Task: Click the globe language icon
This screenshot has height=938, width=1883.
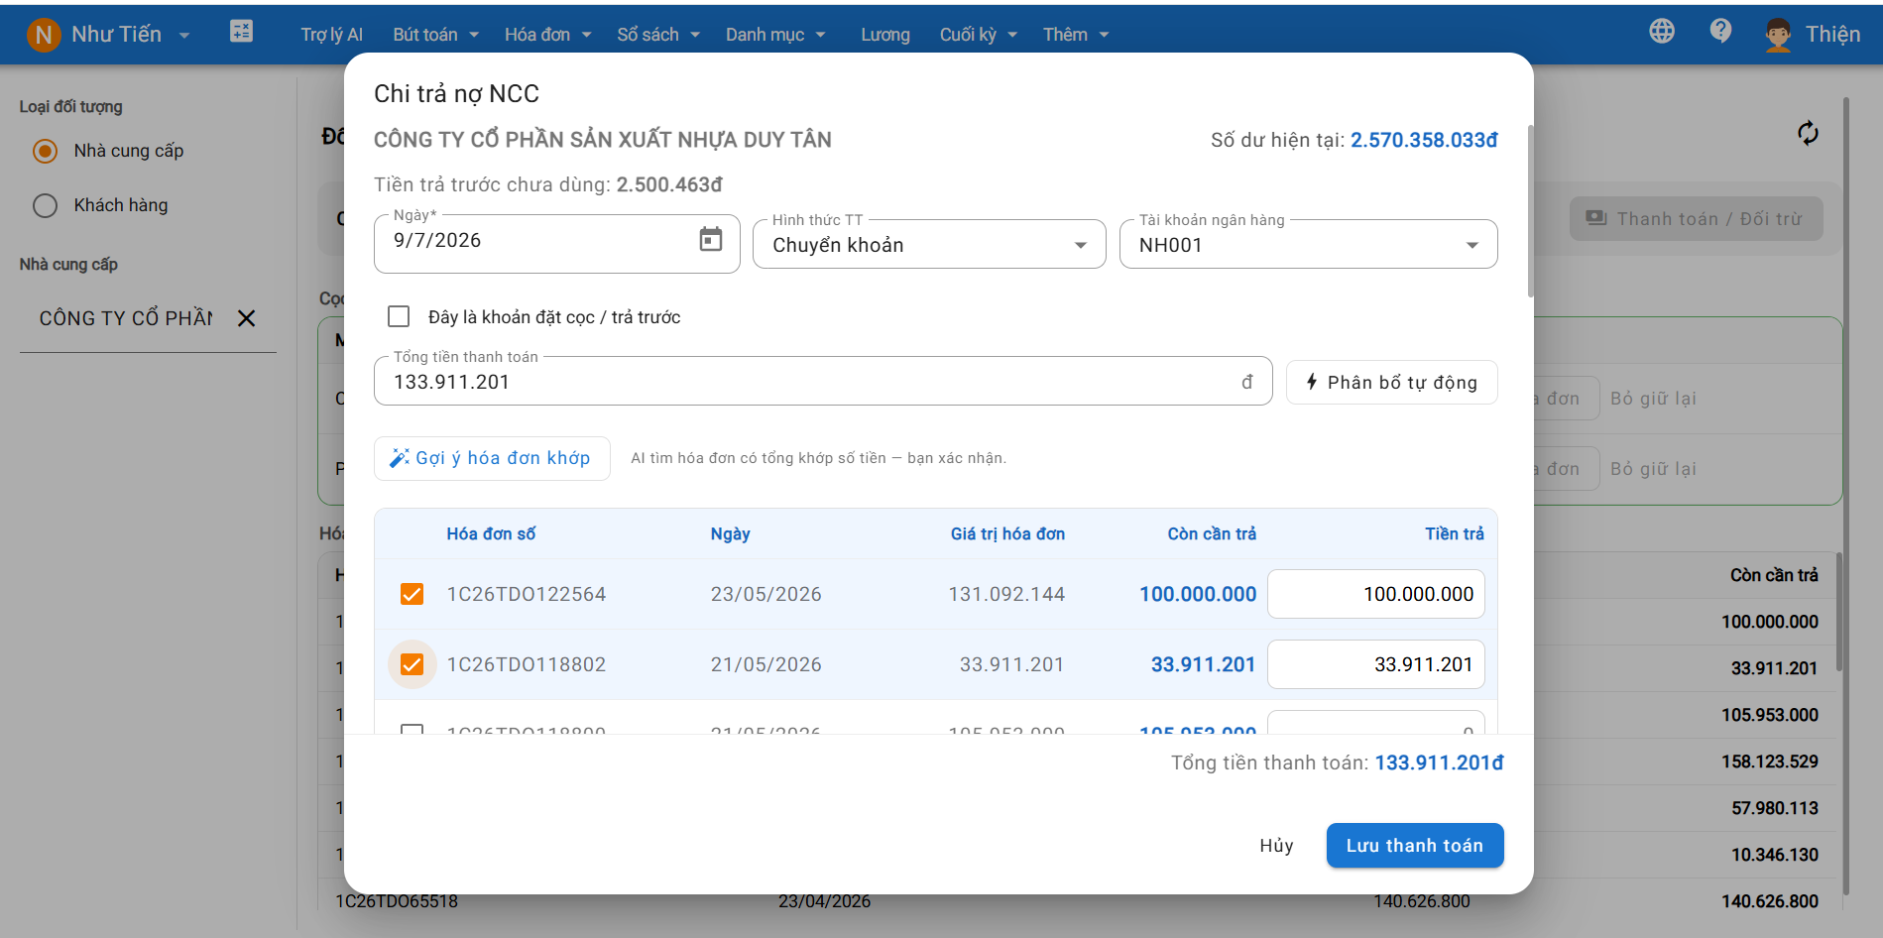Action: pos(1662,32)
